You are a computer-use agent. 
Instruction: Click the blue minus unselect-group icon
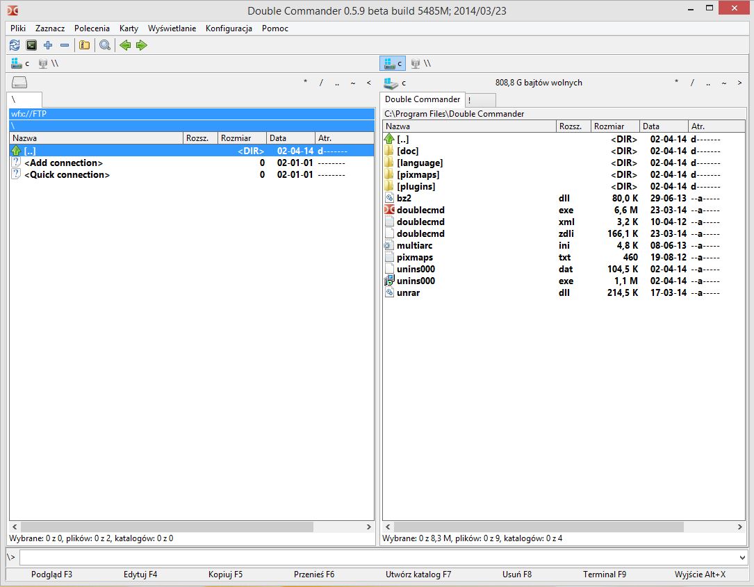[x=65, y=45]
